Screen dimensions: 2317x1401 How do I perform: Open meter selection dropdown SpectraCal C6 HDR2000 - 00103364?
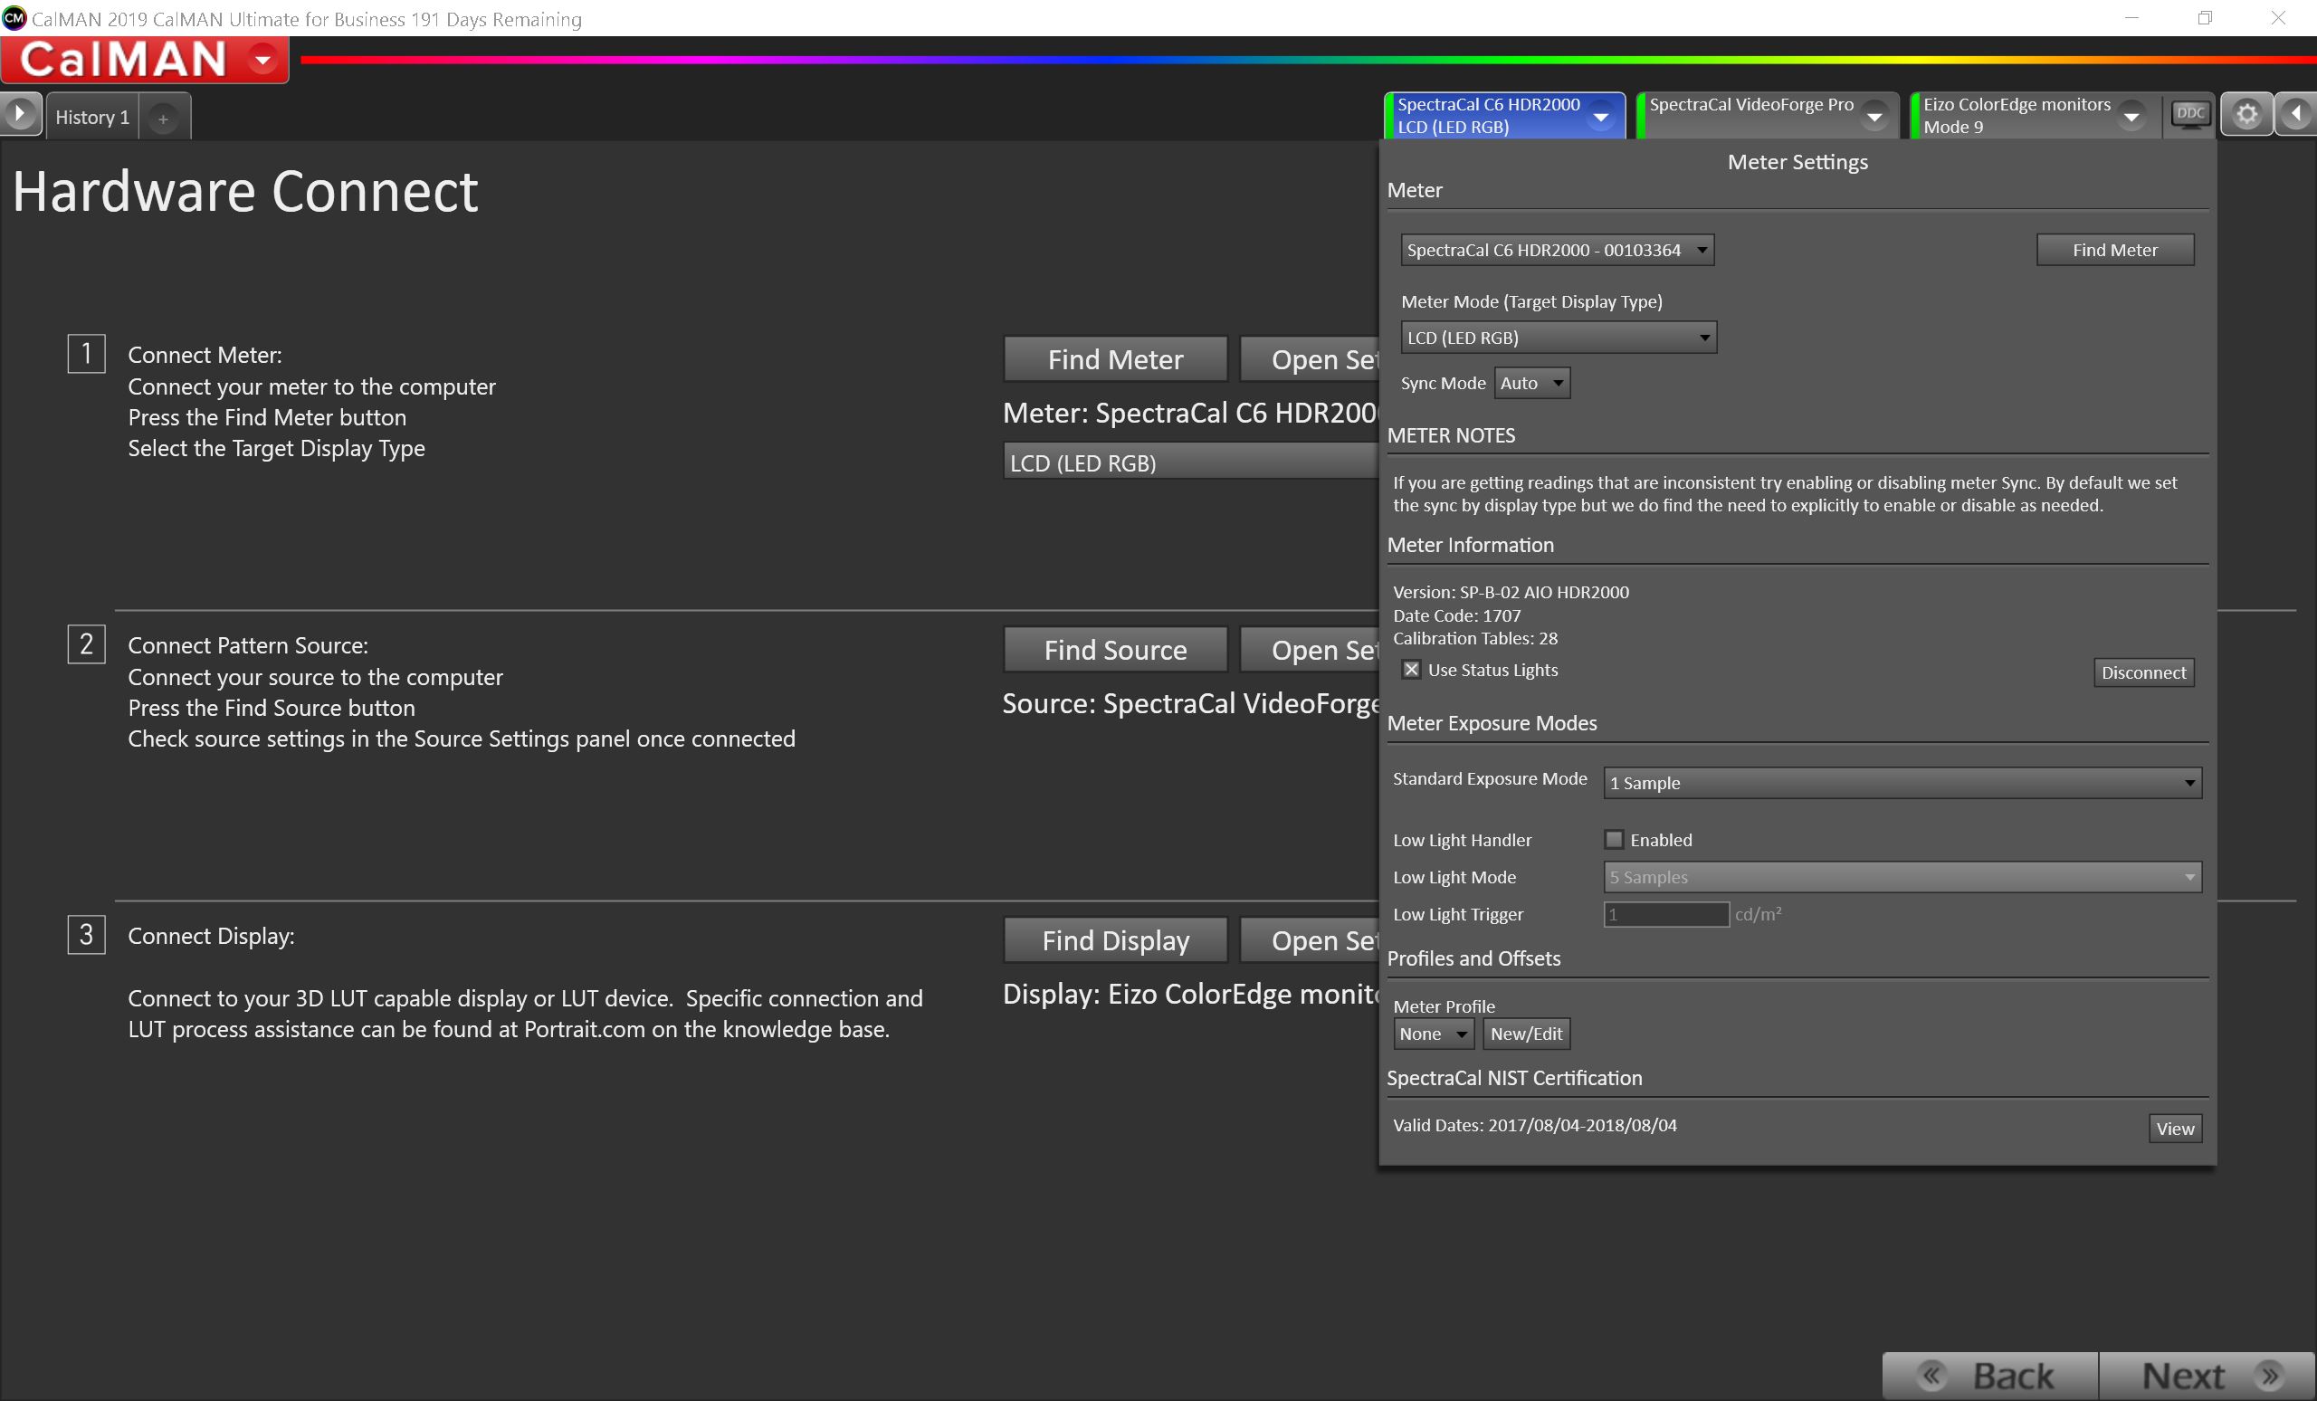[x=1558, y=250]
